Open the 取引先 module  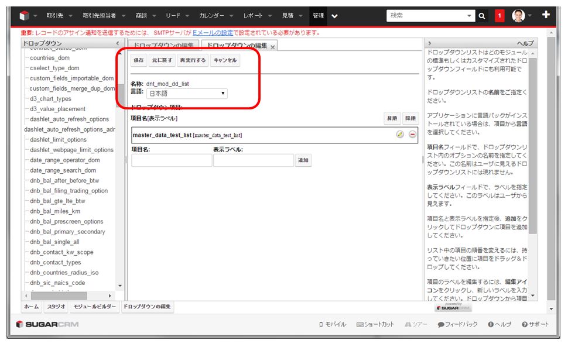point(54,16)
